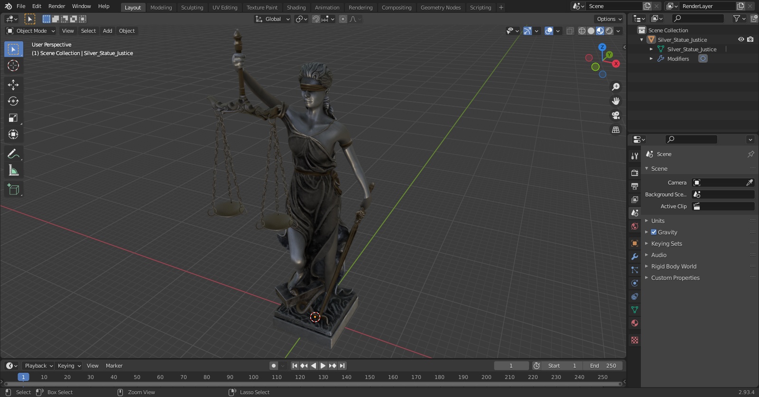Open the Keying dropdown in timeline
Image resolution: width=759 pixels, height=397 pixels.
click(69, 366)
